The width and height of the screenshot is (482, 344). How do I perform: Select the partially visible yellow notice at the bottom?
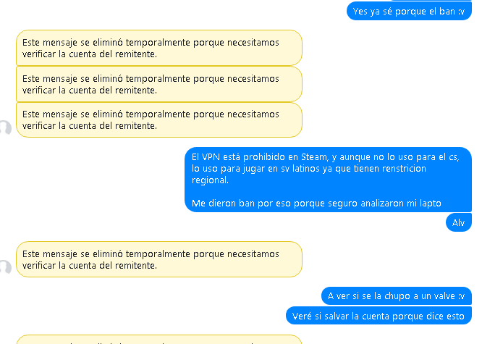(159, 340)
